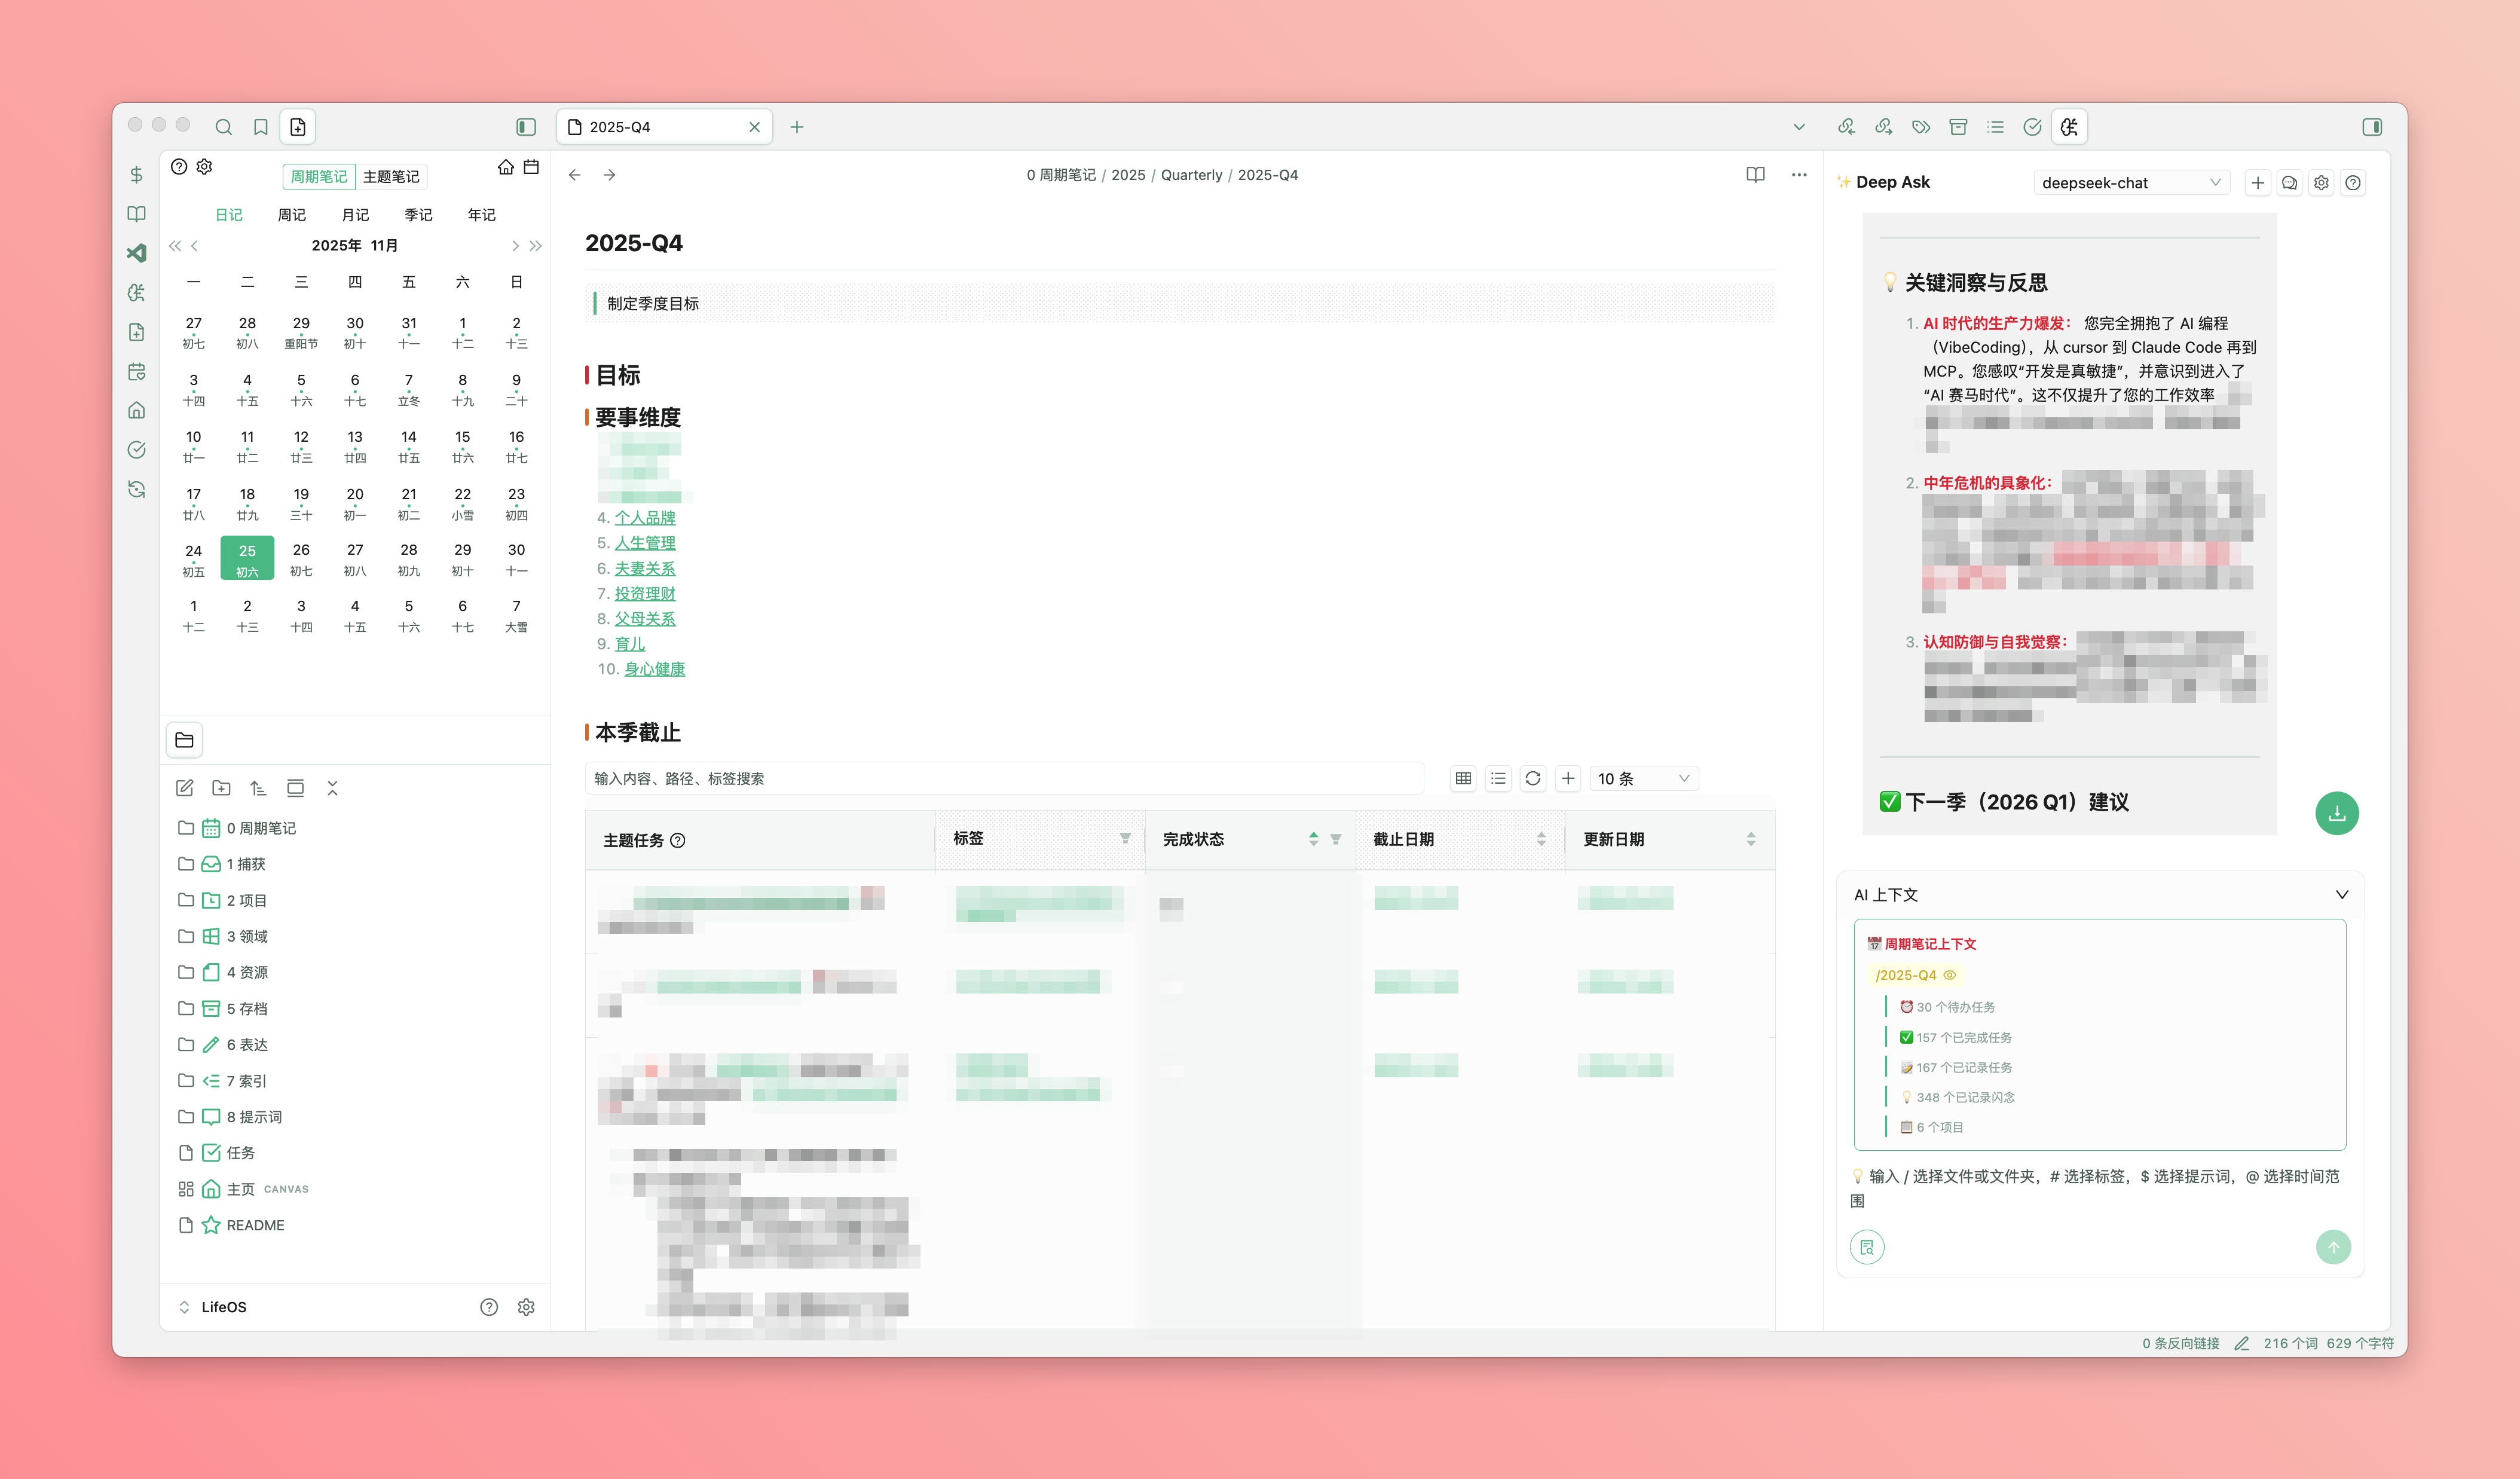Toggle the left sidebar panel
This screenshot has height=1479, width=2520.
click(525, 127)
